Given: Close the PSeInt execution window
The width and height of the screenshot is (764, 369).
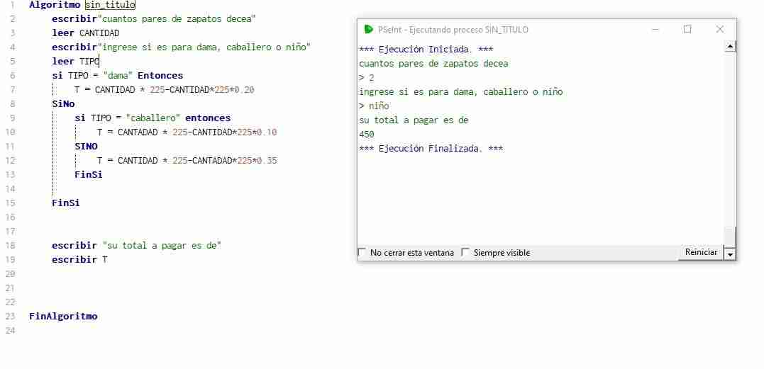Looking at the screenshot, I should 719,29.
